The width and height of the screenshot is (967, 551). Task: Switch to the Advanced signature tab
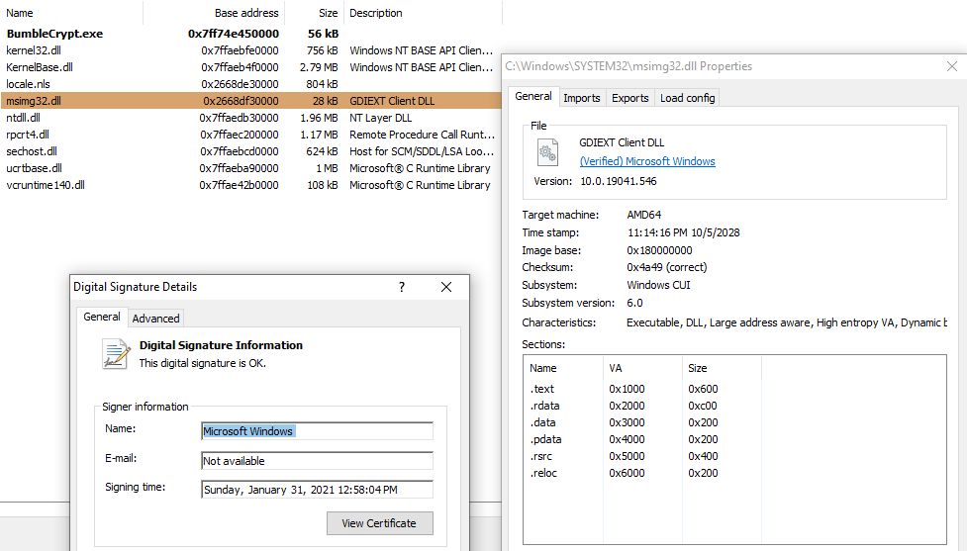tap(155, 318)
